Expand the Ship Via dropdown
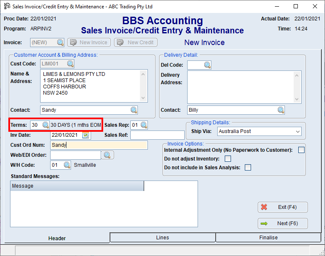 [298, 131]
